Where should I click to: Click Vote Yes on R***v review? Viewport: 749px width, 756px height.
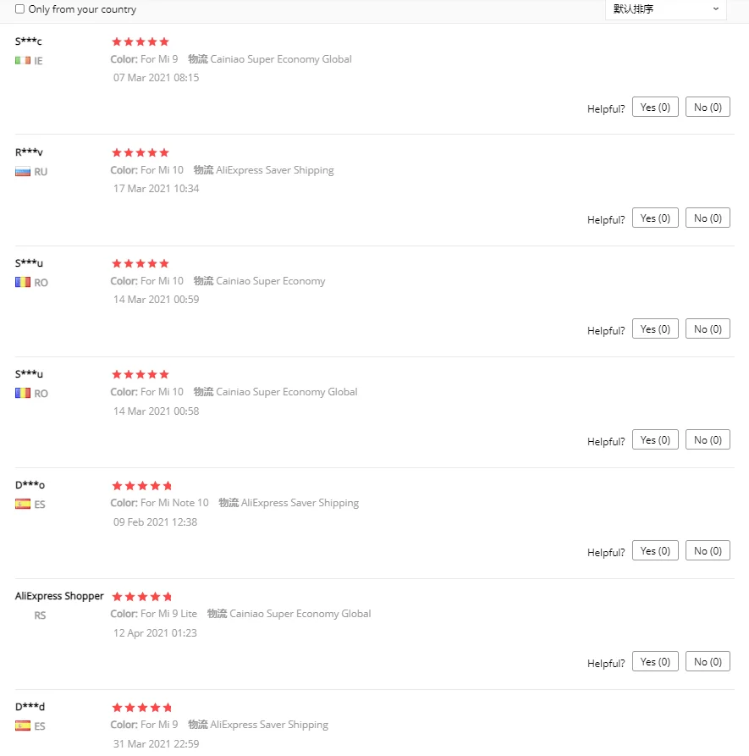[655, 218]
